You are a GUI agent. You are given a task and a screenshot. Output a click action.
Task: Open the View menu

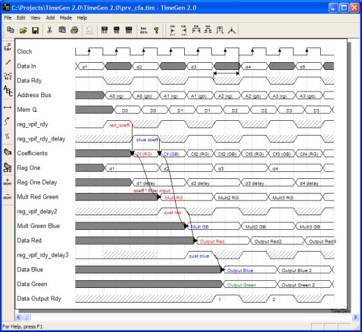36,17
